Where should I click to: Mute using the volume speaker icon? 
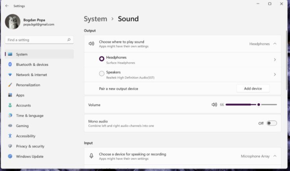214,105
